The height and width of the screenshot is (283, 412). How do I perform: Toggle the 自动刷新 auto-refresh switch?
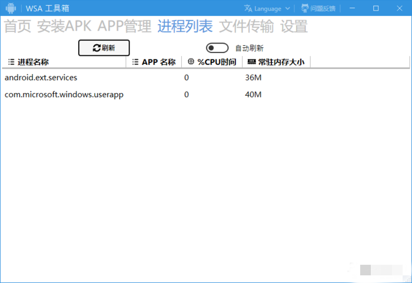click(217, 48)
